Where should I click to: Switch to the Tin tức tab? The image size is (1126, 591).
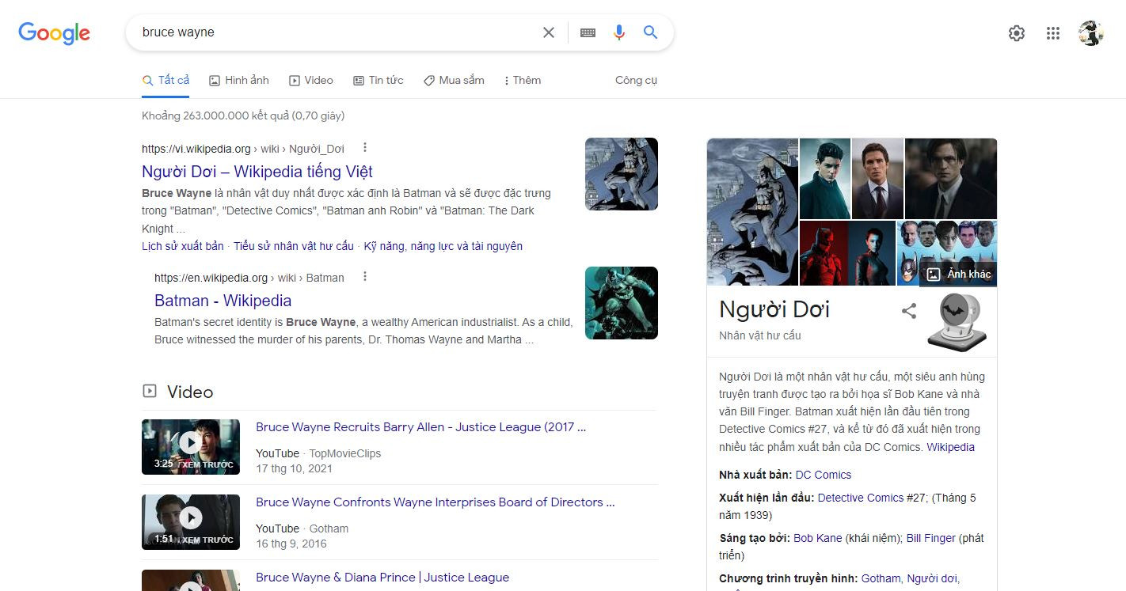point(379,80)
